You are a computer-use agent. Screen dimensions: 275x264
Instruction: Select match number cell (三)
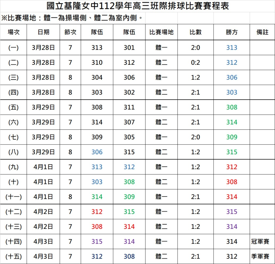(x=13, y=77)
